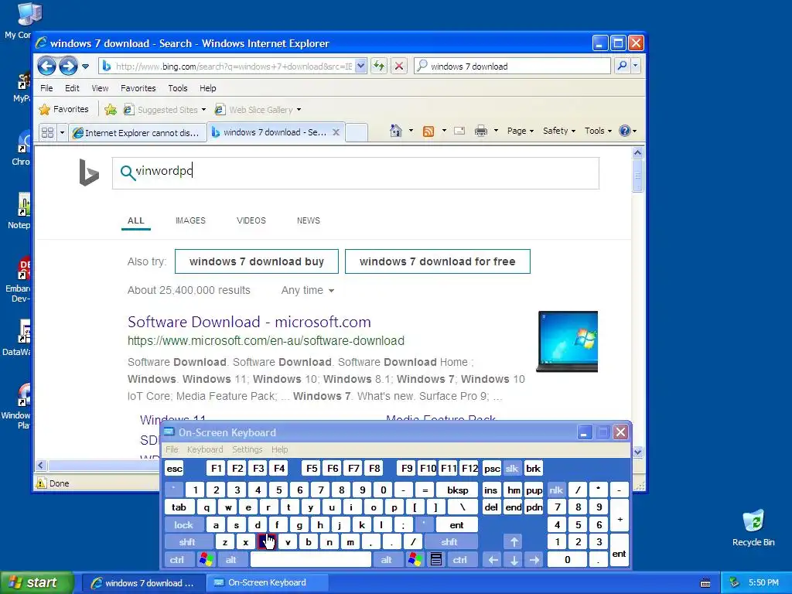Toggle the nlk (num lock) key
This screenshot has height=594, width=792.
pos(556,490)
